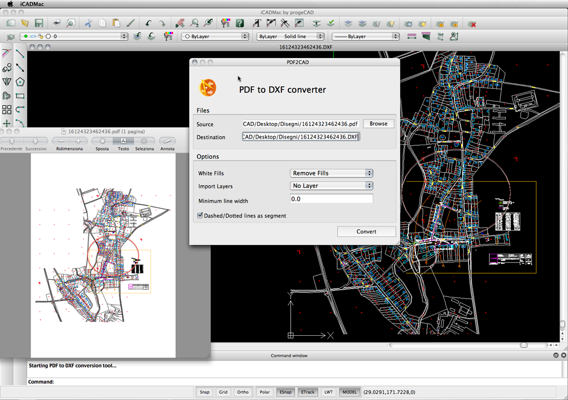
Task: Click the Undo arrow icon
Action: 148,23
